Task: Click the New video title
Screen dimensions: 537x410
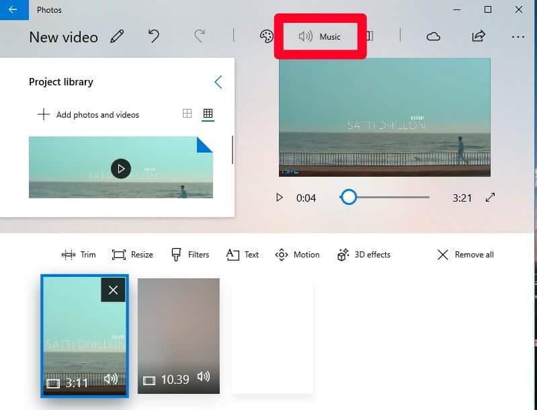Action: [63, 37]
